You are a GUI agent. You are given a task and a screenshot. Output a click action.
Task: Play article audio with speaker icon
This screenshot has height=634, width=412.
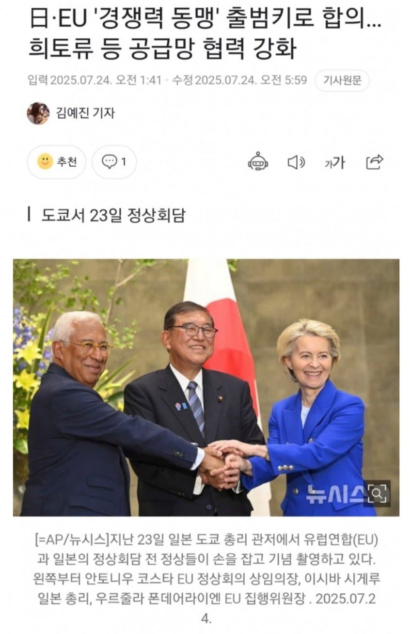[x=296, y=162]
